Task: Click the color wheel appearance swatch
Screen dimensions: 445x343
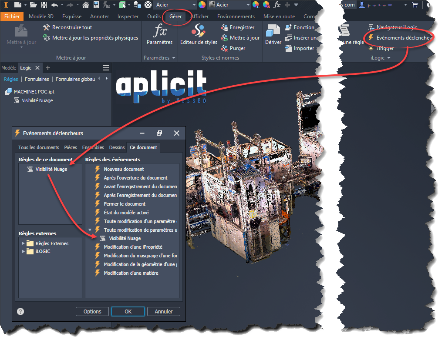Action: point(202,5)
